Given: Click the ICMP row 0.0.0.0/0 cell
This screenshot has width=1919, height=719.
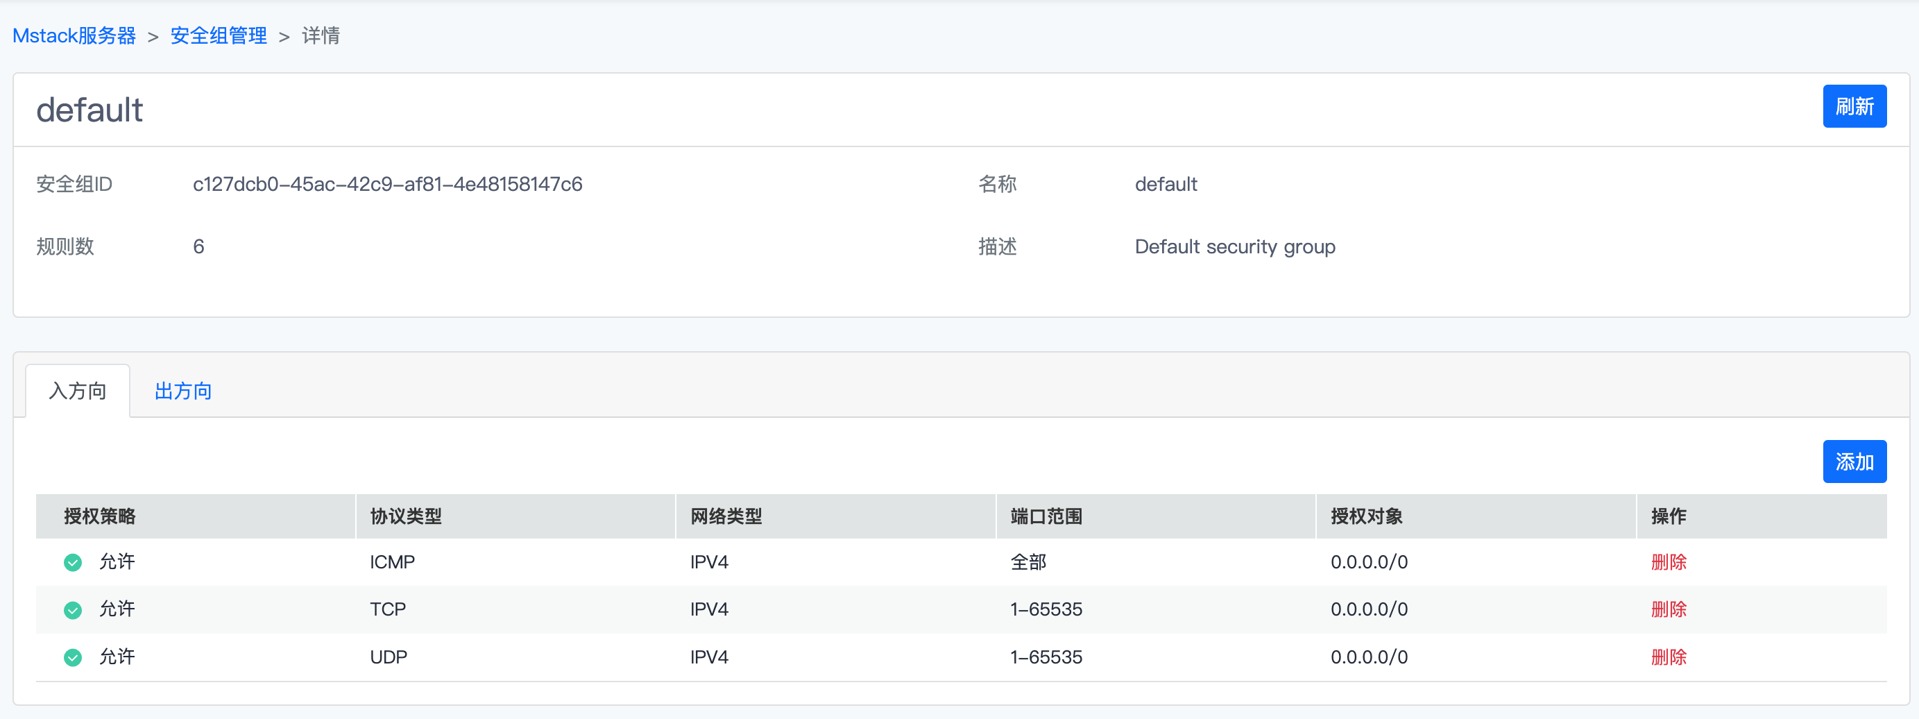Looking at the screenshot, I should click(x=1370, y=563).
